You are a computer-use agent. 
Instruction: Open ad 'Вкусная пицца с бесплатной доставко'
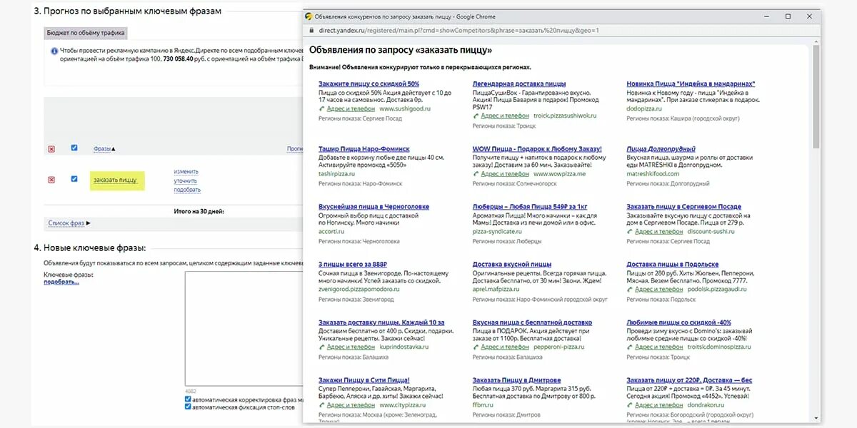point(533,322)
